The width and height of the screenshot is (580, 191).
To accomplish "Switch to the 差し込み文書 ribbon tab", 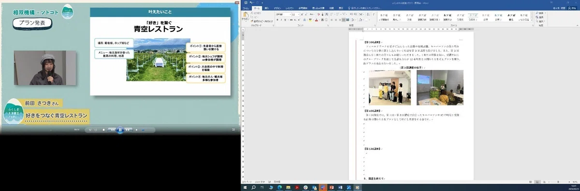I will pos(318,8).
